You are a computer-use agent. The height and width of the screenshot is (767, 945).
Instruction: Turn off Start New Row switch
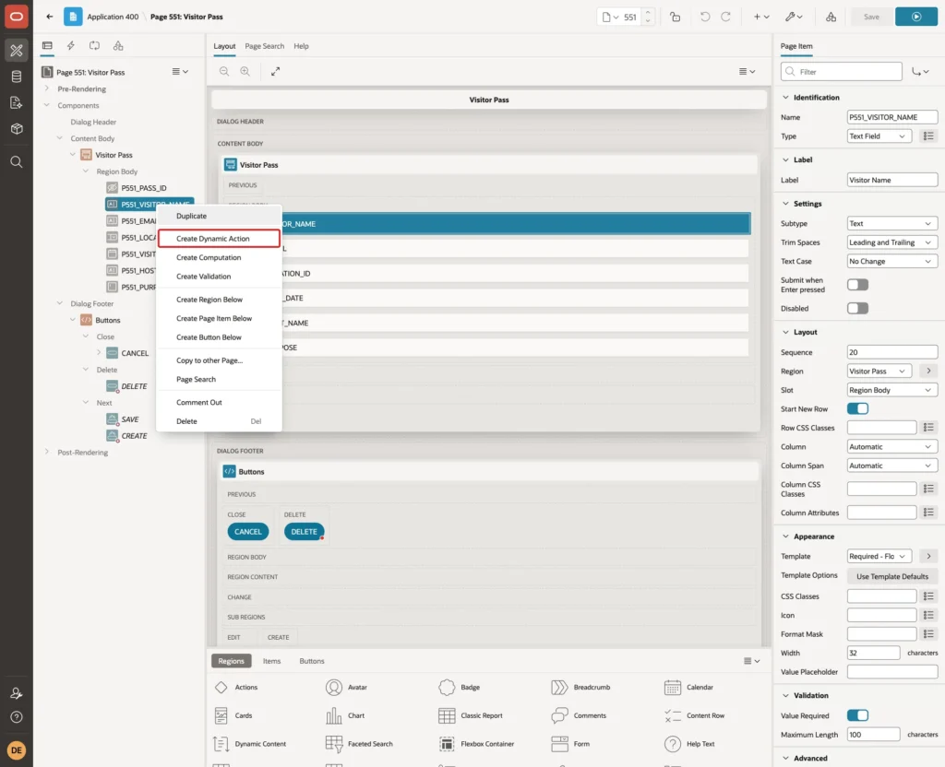point(857,408)
